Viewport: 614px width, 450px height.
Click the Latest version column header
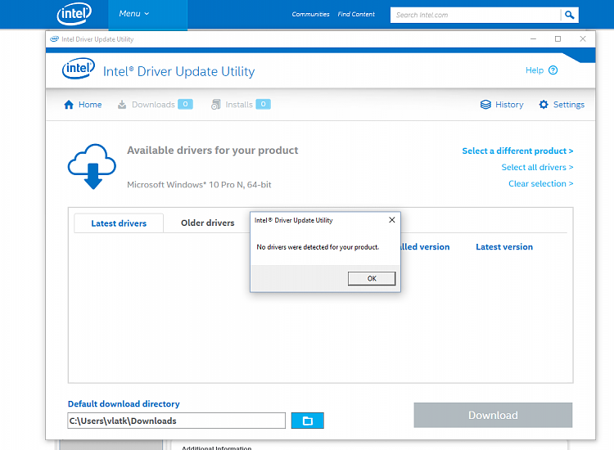504,247
